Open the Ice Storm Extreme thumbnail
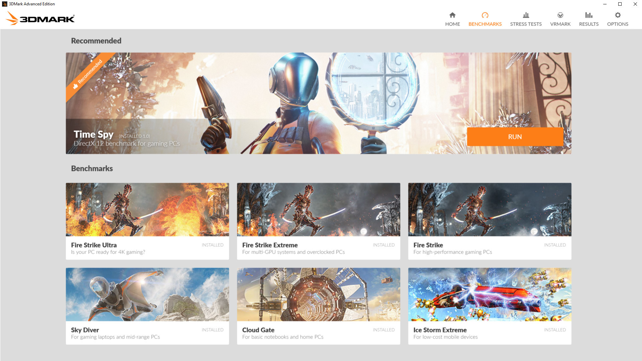The width and height of the screenshot is (642, 361). pos(490,294)
